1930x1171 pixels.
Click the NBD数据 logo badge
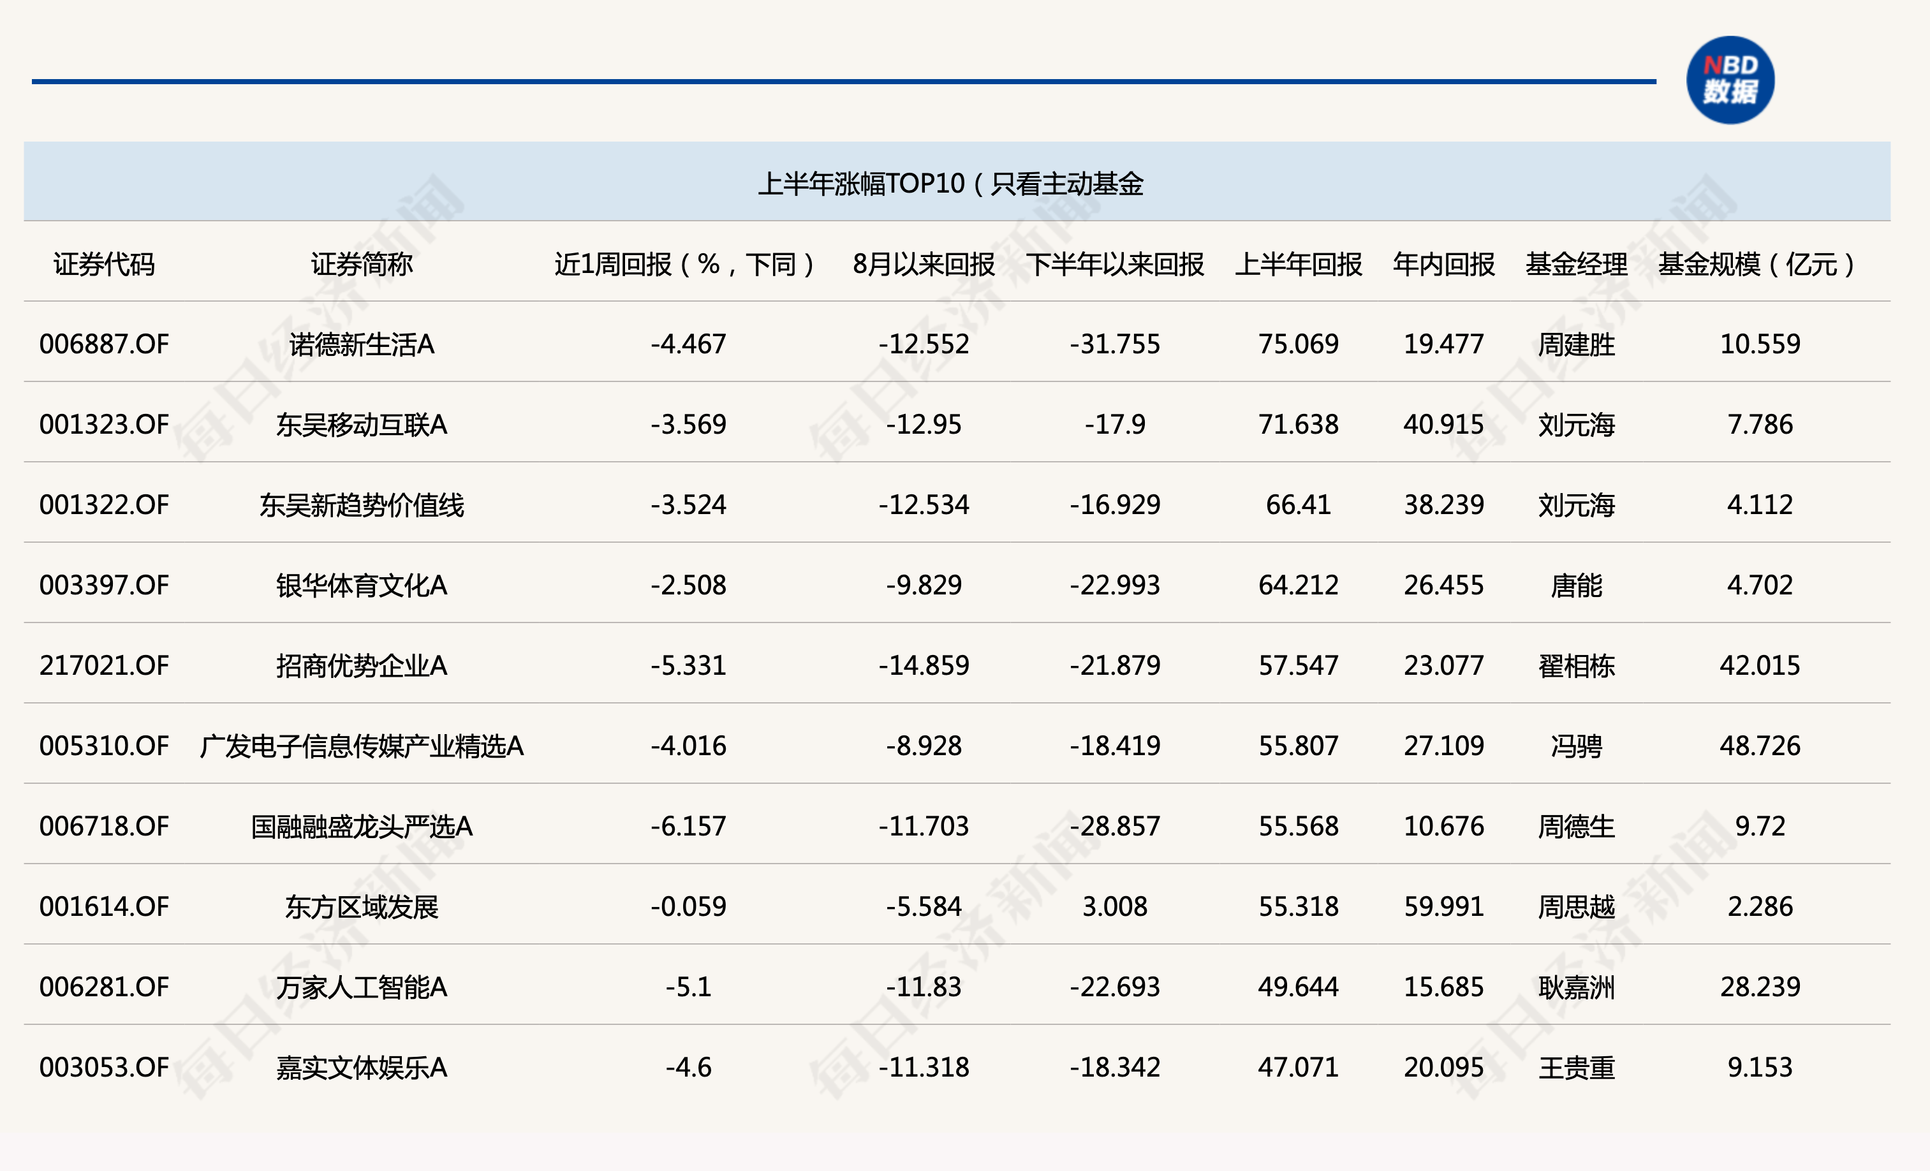[1730, 80]
